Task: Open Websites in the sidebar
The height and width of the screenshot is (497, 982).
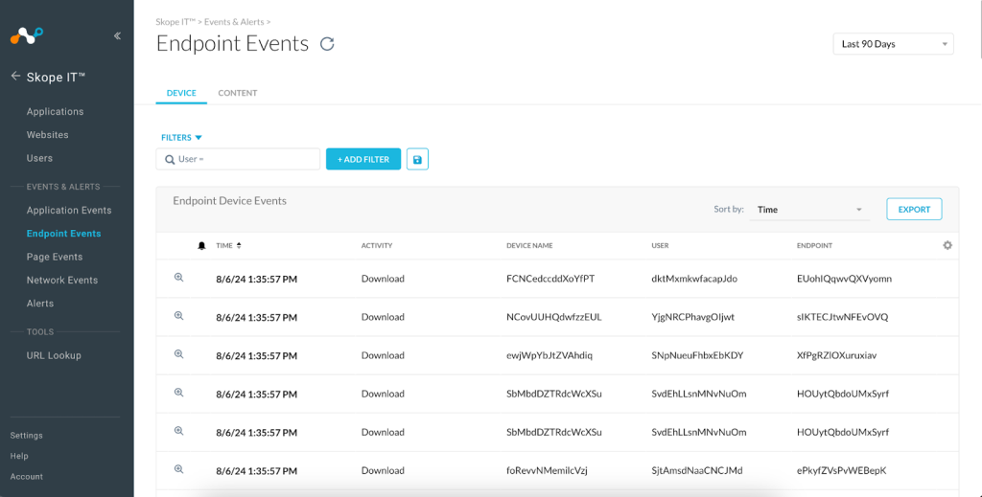Action: (x=48, y=134)
